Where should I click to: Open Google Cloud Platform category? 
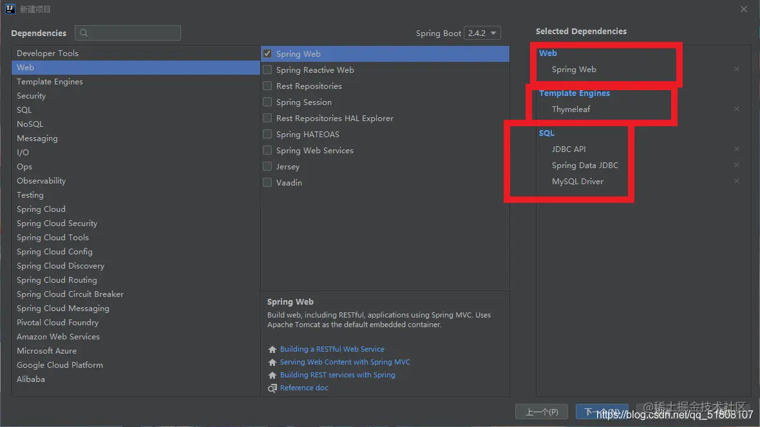[136, 365]
